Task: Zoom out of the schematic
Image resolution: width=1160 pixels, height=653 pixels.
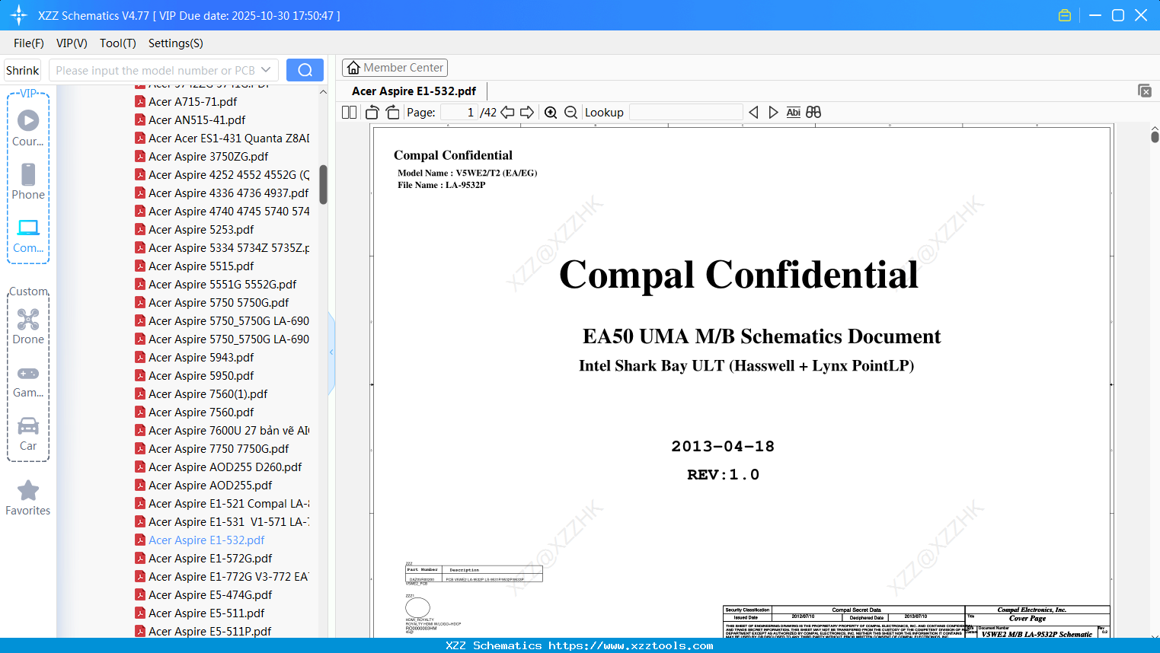Action: point(570,113)
